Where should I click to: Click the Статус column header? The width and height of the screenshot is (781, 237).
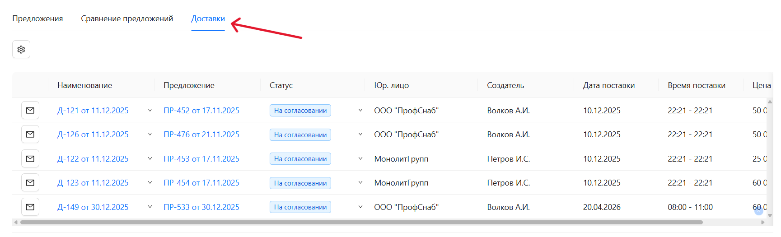281,85
